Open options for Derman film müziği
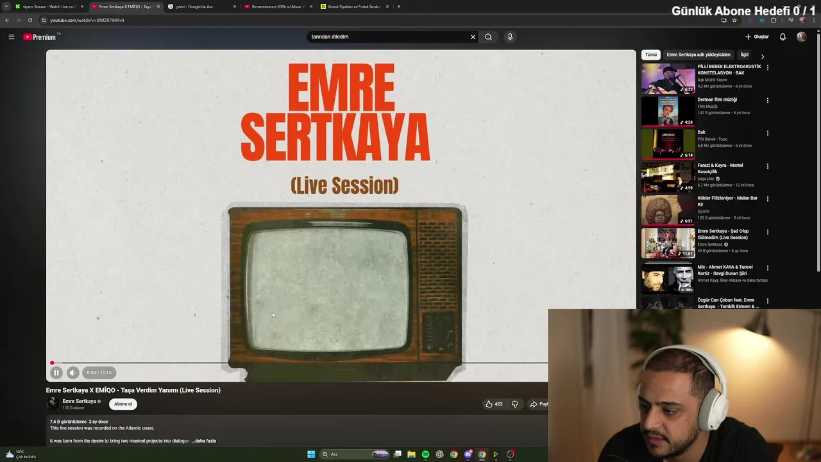This screenshot has height=462, width=821. [x=767, y=100]
